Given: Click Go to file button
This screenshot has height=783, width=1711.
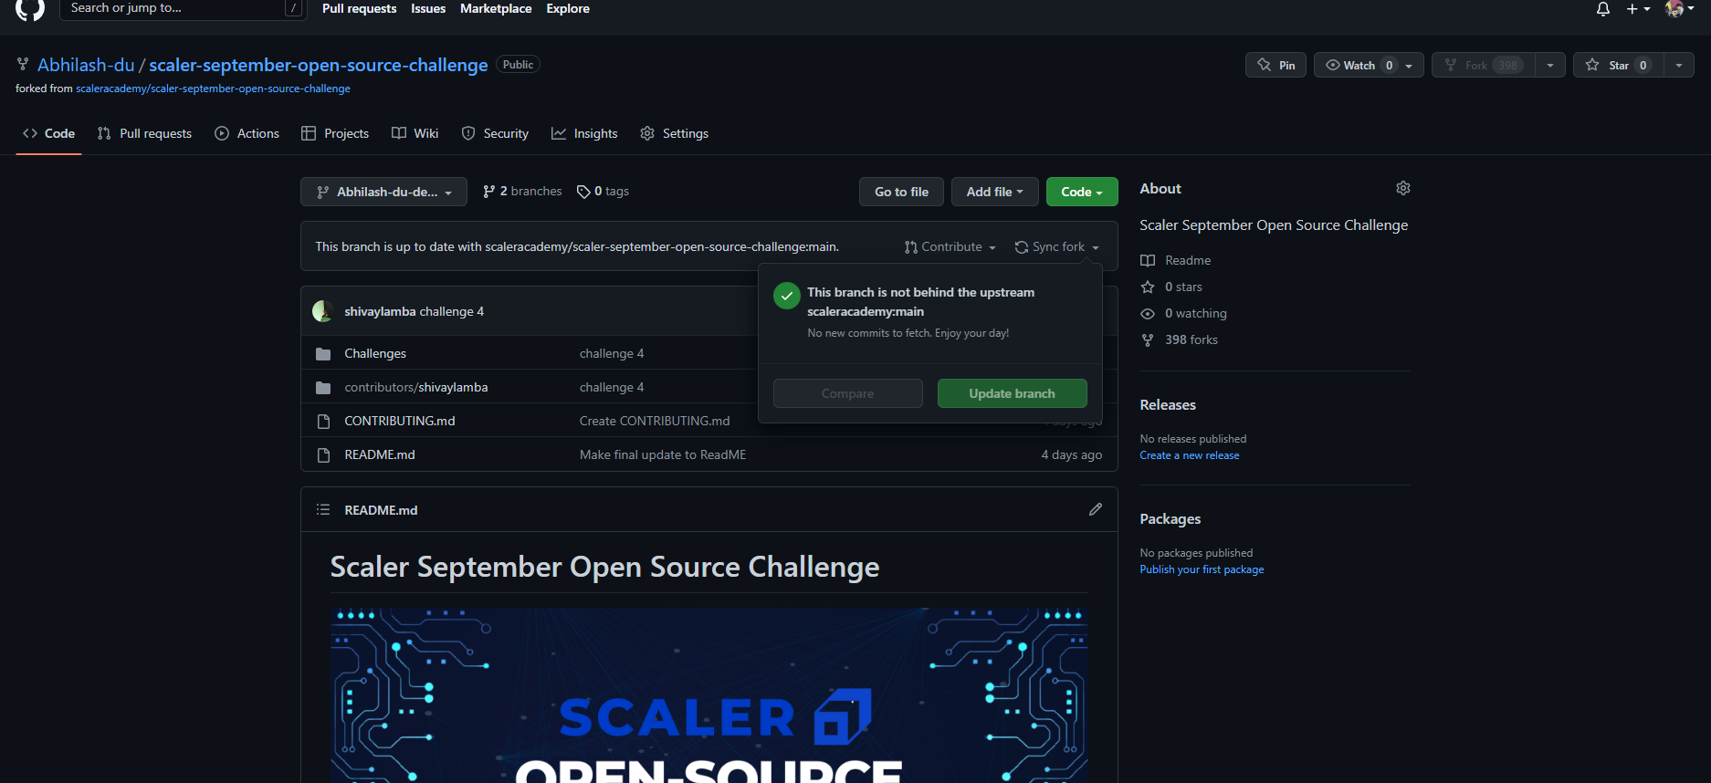Looking at the screenshot, I should [901, 192].
